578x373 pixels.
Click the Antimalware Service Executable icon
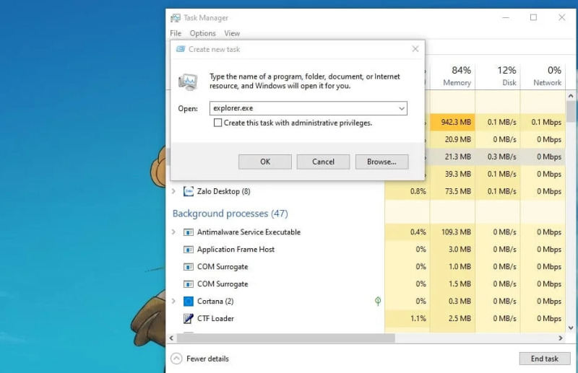[189, 232]
